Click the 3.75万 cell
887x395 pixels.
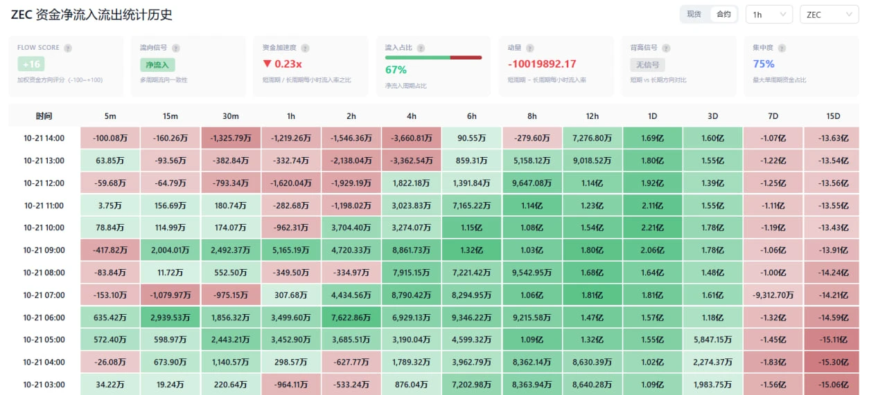click(x=110, y=205)
